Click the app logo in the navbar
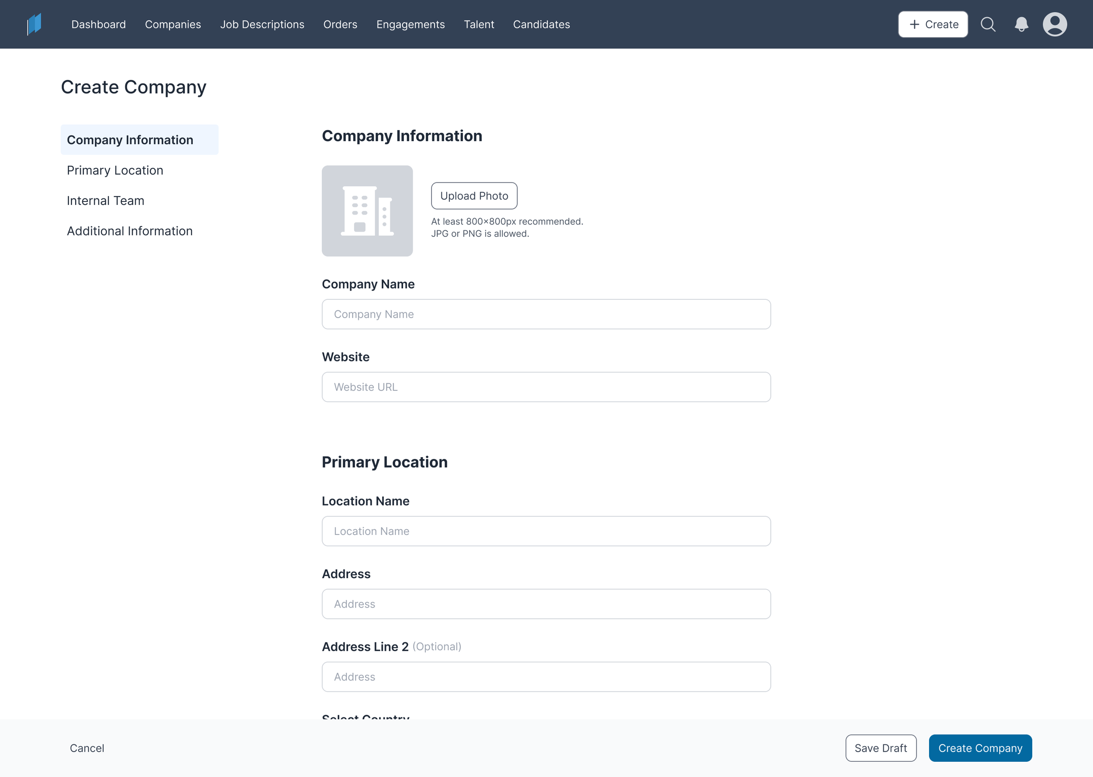Image resolution: width=1093 pixels, height=777 pixels. (x=35, y=24)
